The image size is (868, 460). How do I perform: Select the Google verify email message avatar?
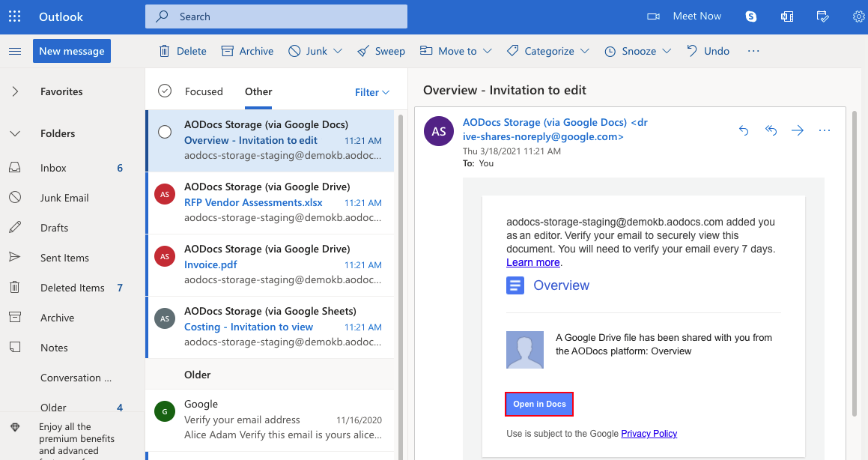click(x=165, y=411)
